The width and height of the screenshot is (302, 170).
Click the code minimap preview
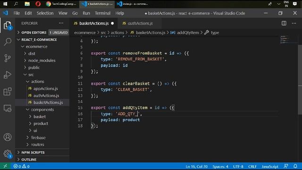[285, 40]
